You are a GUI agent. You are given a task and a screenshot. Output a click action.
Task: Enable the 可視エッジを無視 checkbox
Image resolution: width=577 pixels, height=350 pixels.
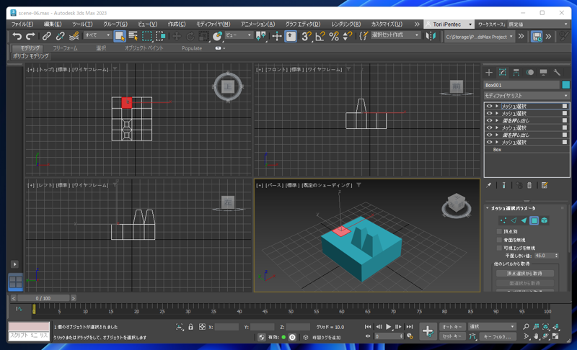point(499,248)
